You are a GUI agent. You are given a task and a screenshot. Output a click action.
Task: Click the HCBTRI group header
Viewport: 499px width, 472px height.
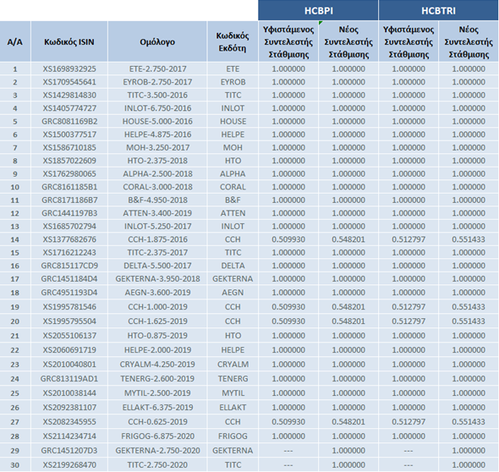tap(438, 10)
